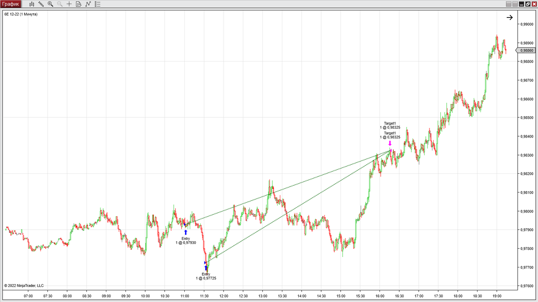Viewport: 538px width, 302px height.
Task: Click the 0,98500 price axis label
Action: [x=527, y=118]
